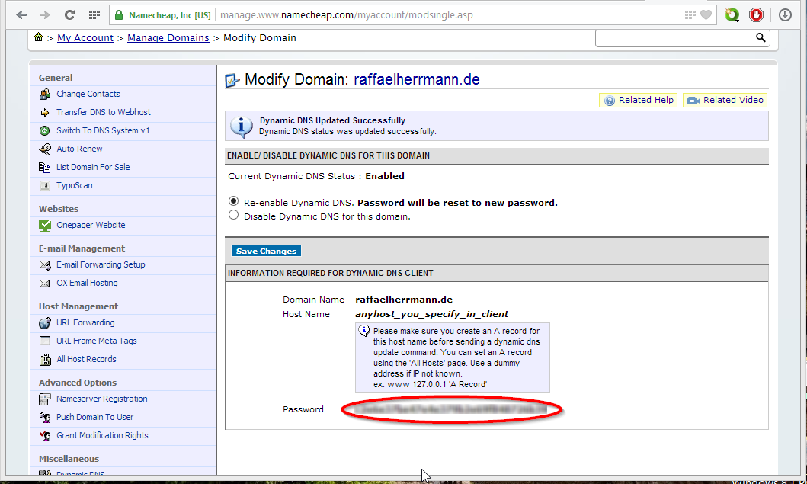Click the "Password" field label
807x484 pixels.
(303, 409)
